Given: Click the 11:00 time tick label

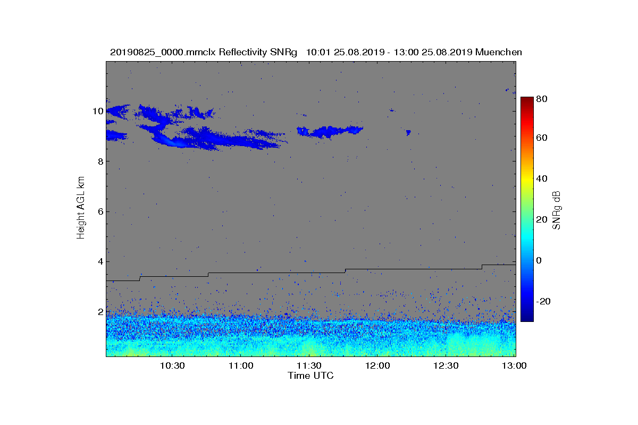Looking at the screenshot, I should tap(240, 366).
